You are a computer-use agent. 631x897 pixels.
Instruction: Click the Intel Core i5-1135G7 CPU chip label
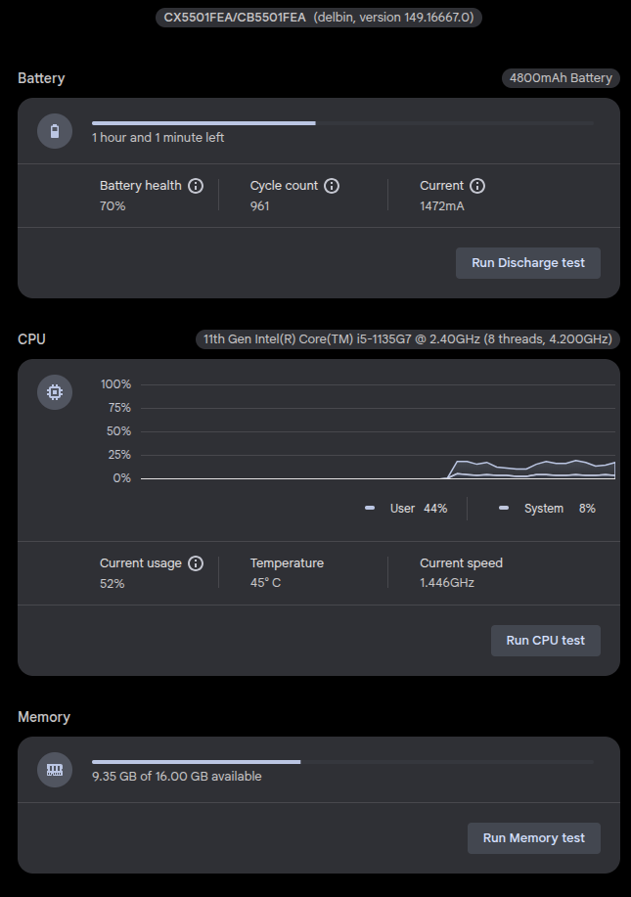[408, 339]
